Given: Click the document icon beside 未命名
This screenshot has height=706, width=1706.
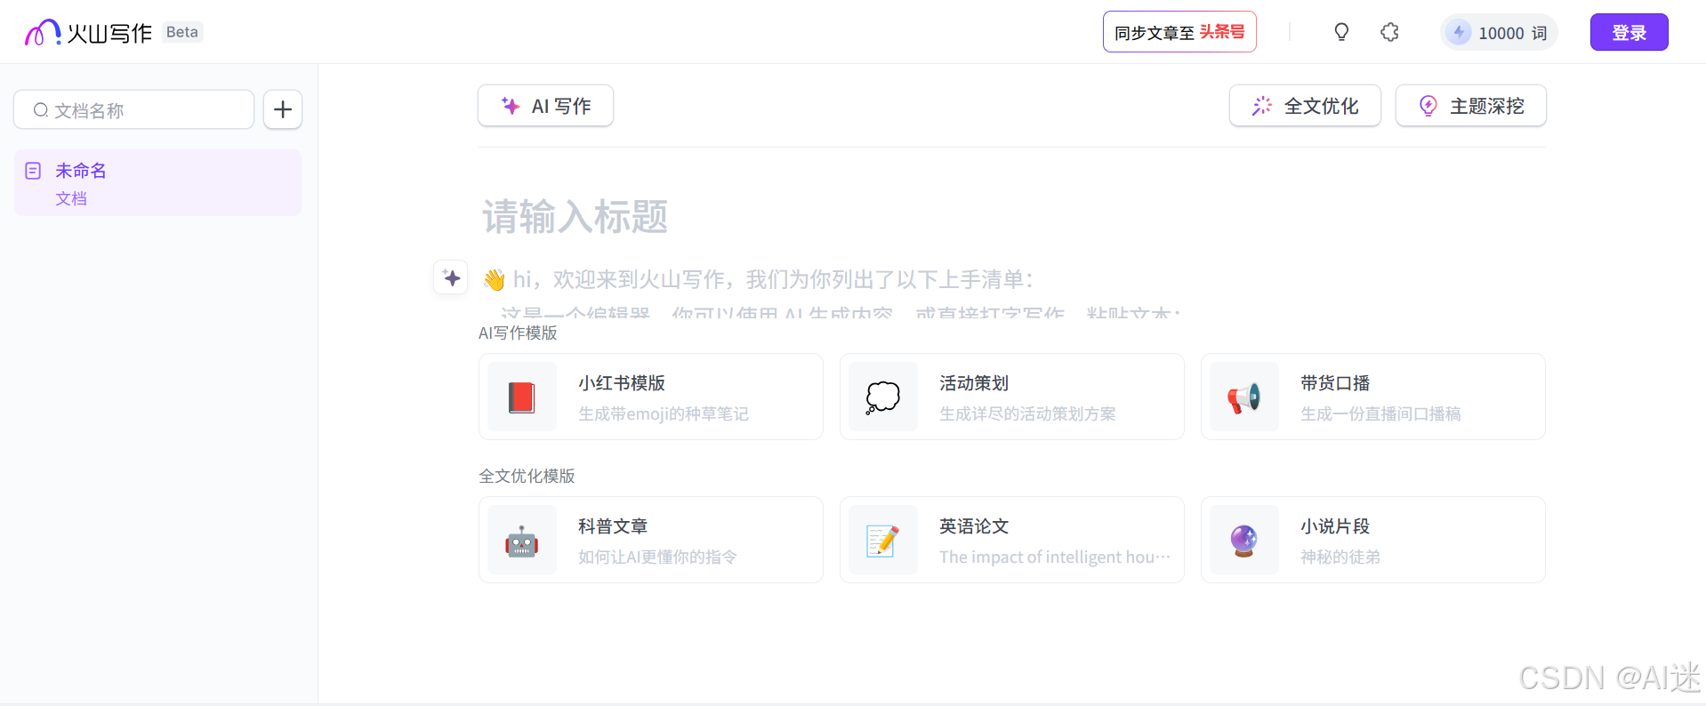Looking at the screenshot, I should [x=33, y=171].
